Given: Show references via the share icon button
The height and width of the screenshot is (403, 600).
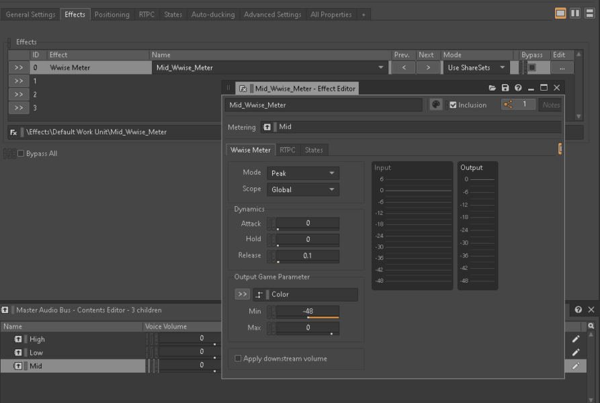Looking at the screenshot, I should 518,104.
